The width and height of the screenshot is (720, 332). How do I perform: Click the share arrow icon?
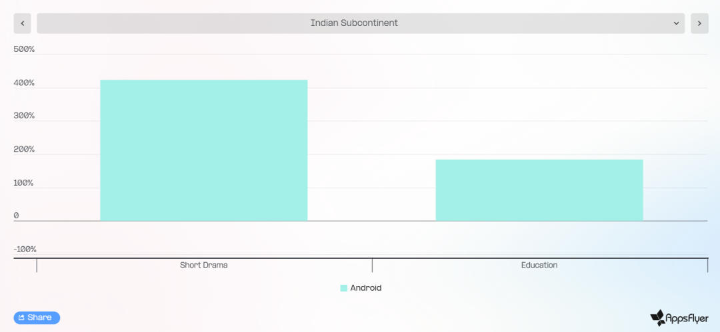click(x=21, y=317)
